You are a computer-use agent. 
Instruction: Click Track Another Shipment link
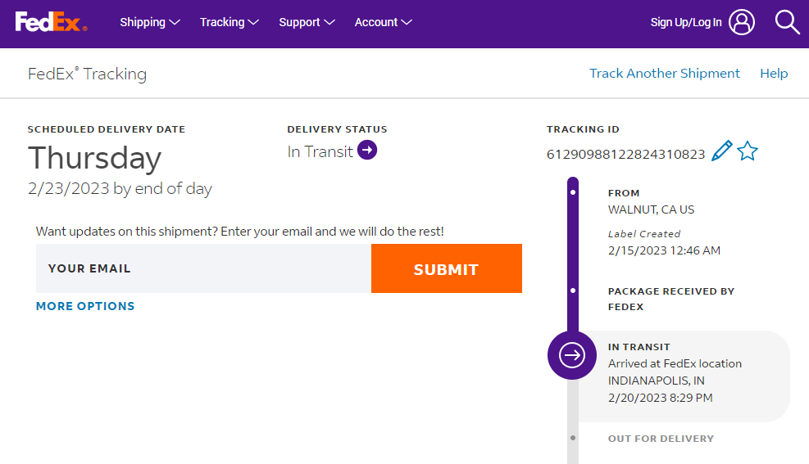(664, 74)
